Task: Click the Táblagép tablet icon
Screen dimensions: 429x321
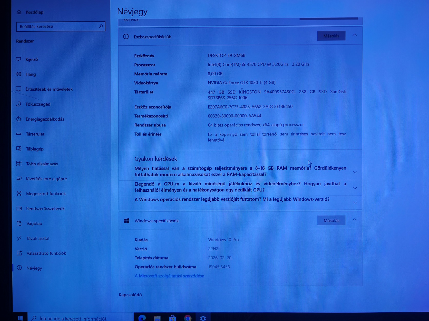Action: [19, 149]
